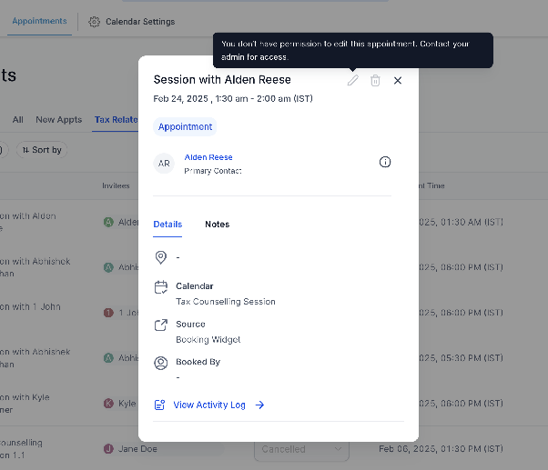Screen dimensions: 548x470
Task: Click the activity log document icon
Action: [x=159, y=405]
